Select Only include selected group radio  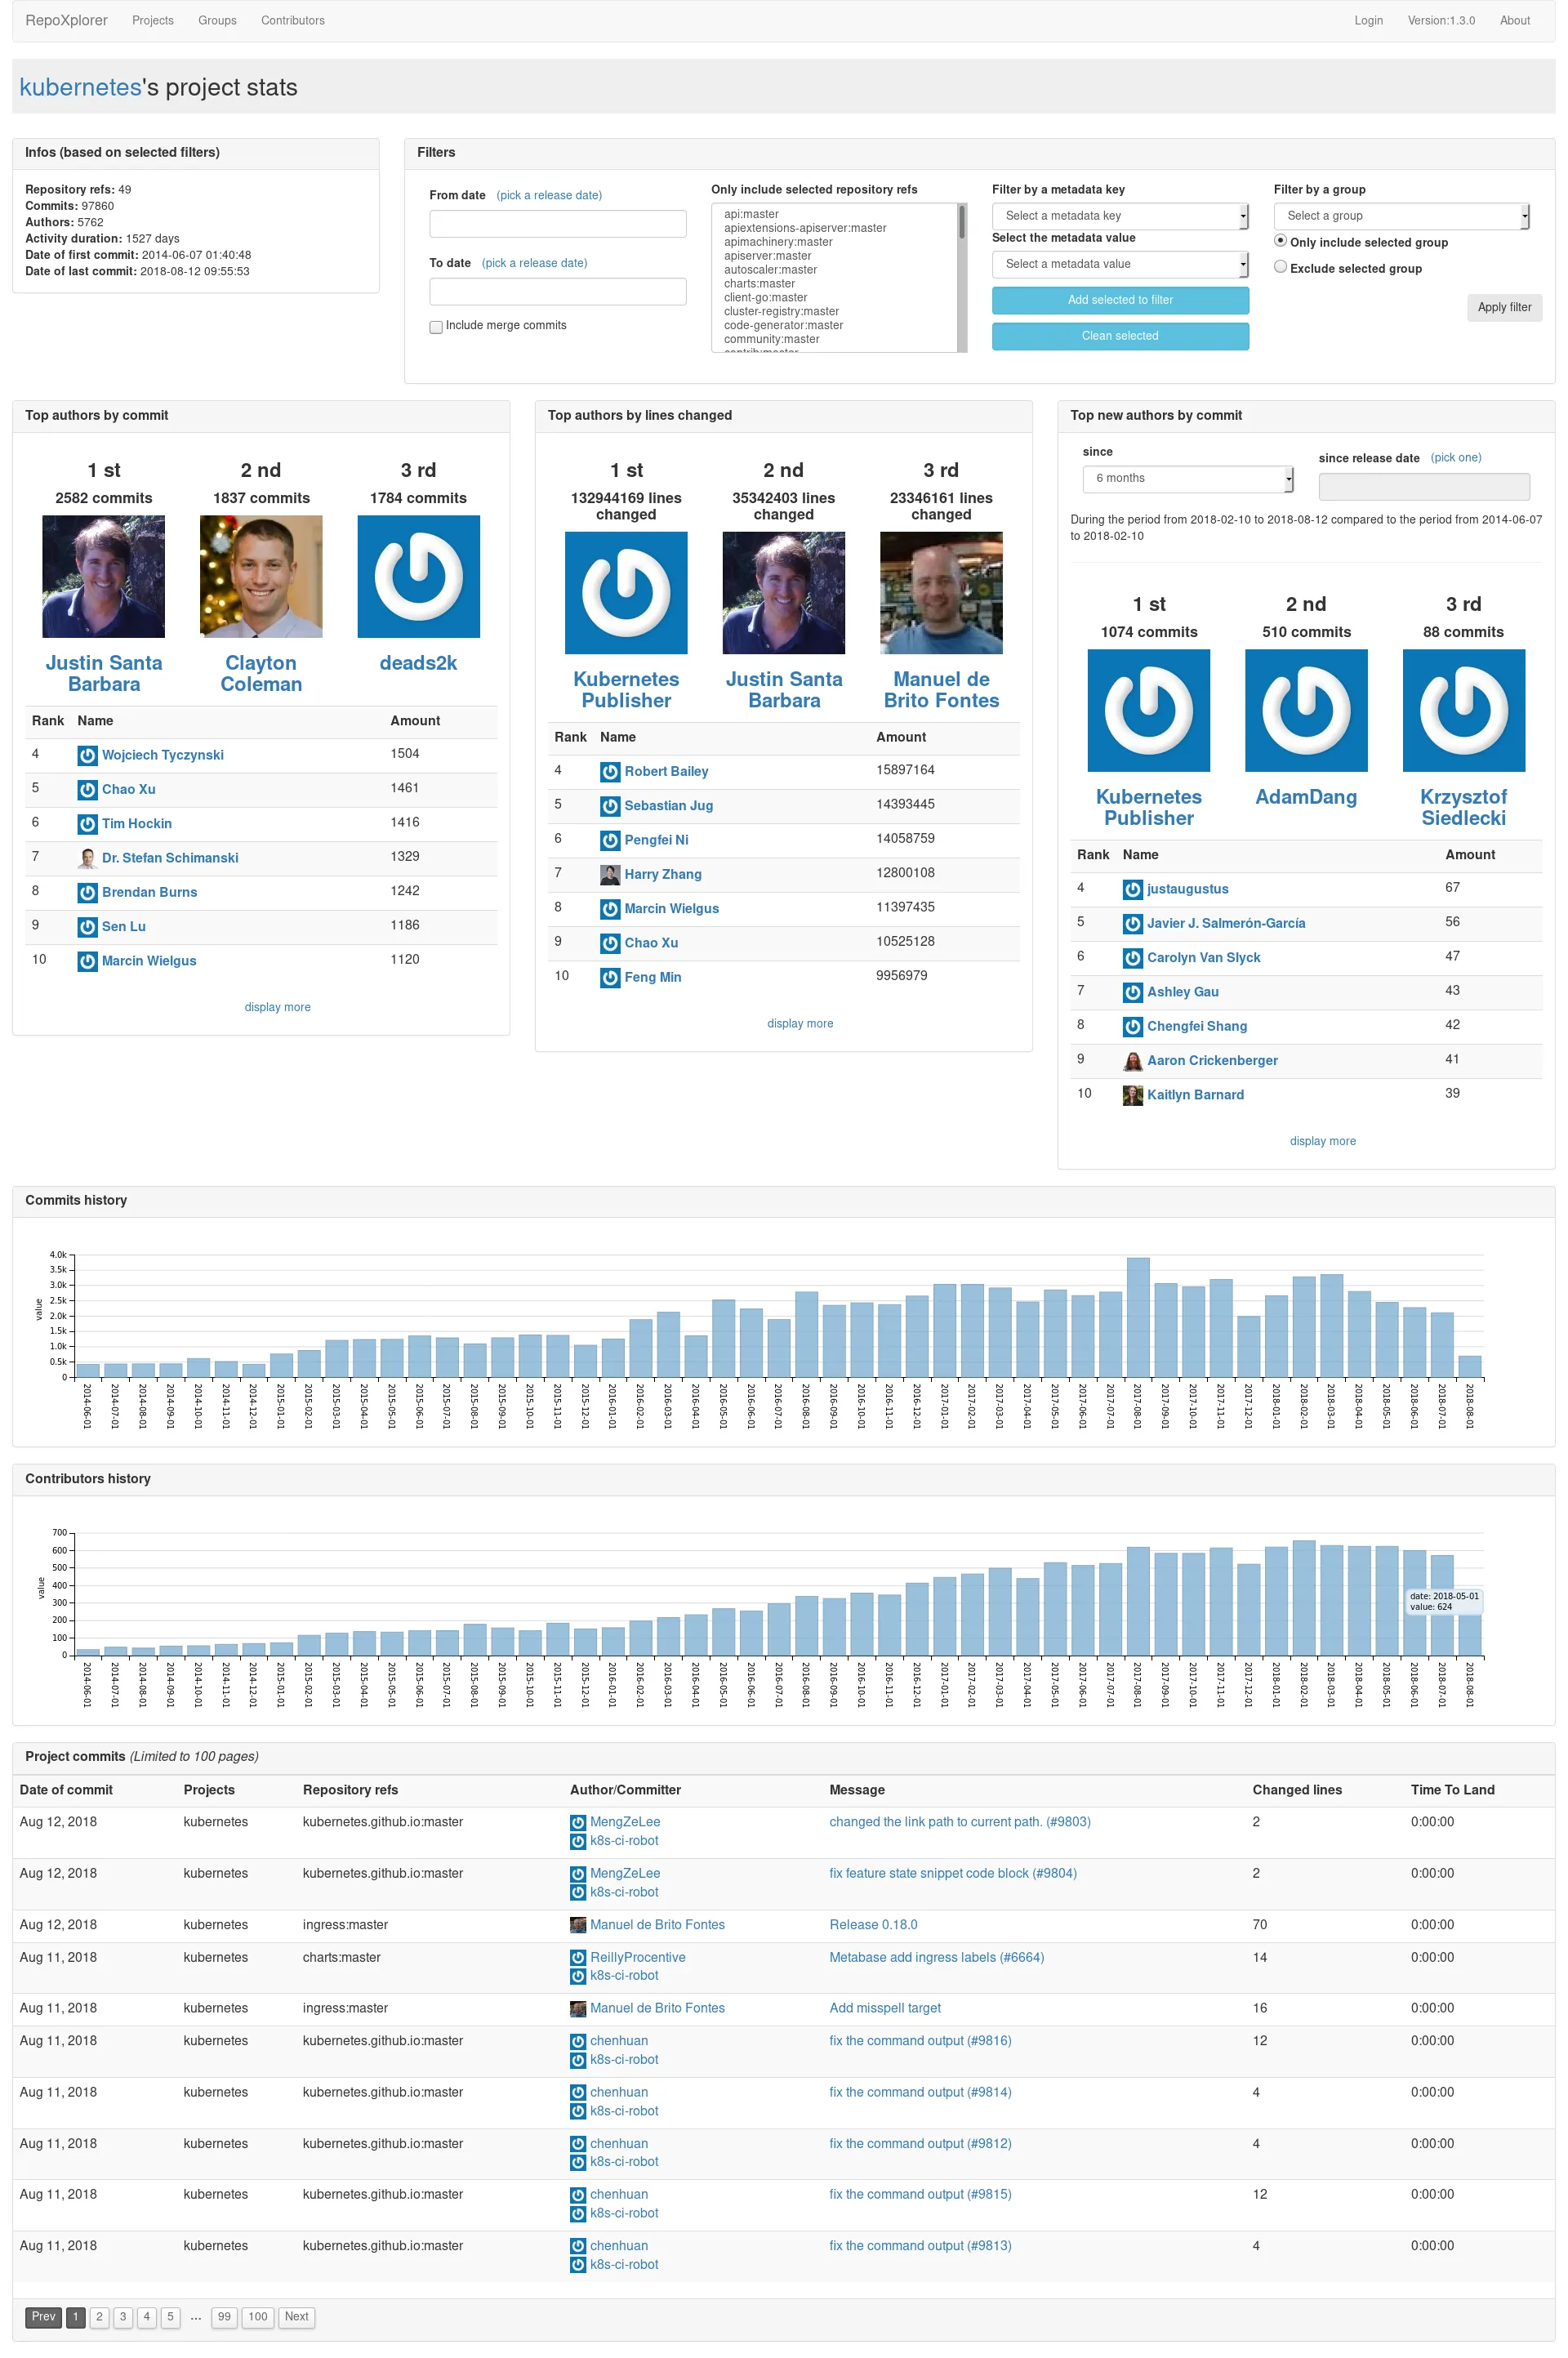tap(1280, 241)
